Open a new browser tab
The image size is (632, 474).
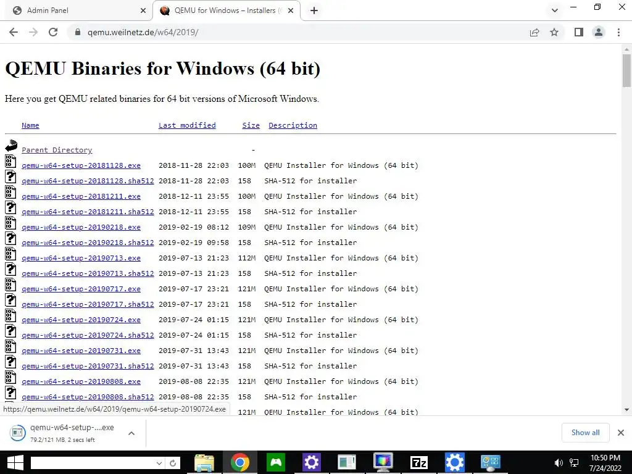tap(314, 10)
